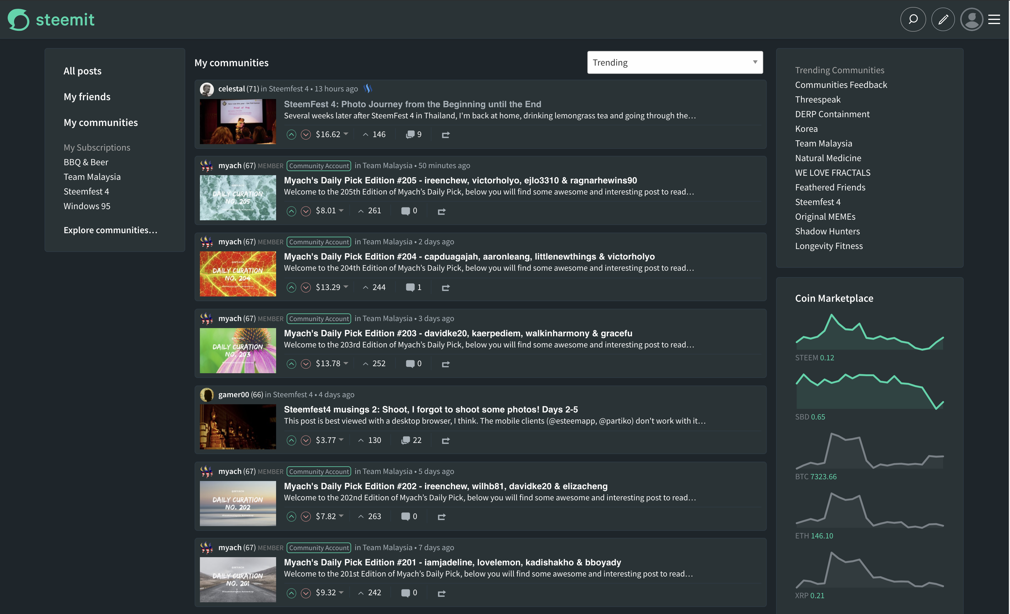Open title of Daily Pick Edition #203
The image size is (1010, 614).
point(458,333)
